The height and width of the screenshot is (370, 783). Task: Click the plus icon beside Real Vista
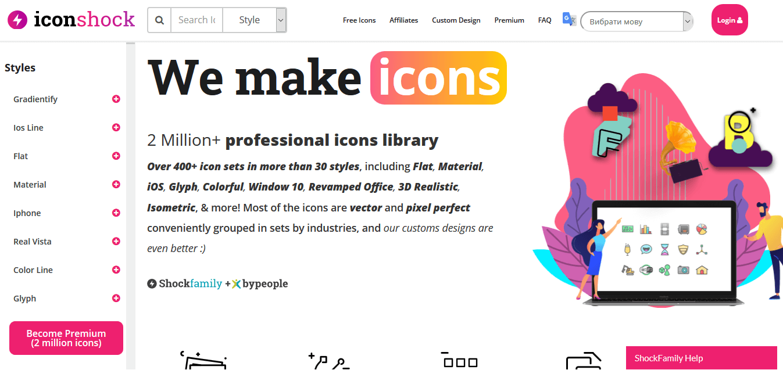point(116,242)
